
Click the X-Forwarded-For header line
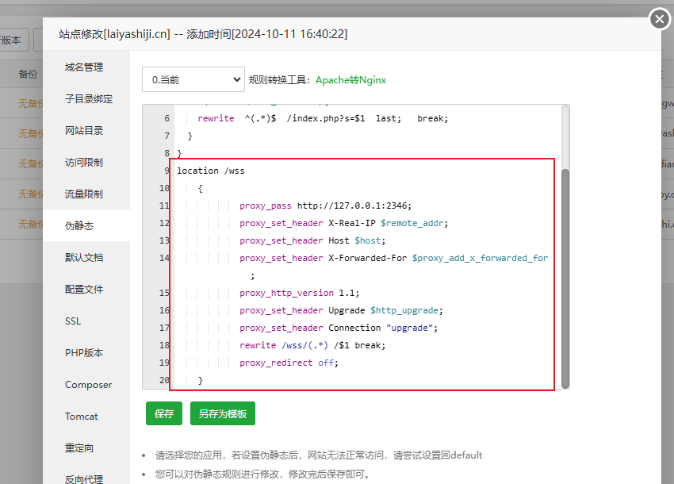pos(394,258)
